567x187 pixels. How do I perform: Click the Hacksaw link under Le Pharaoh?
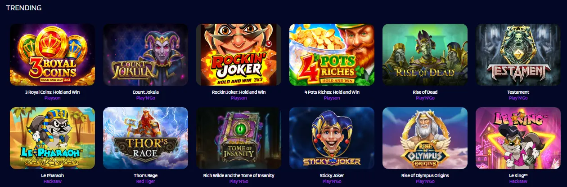click(52, 181)
